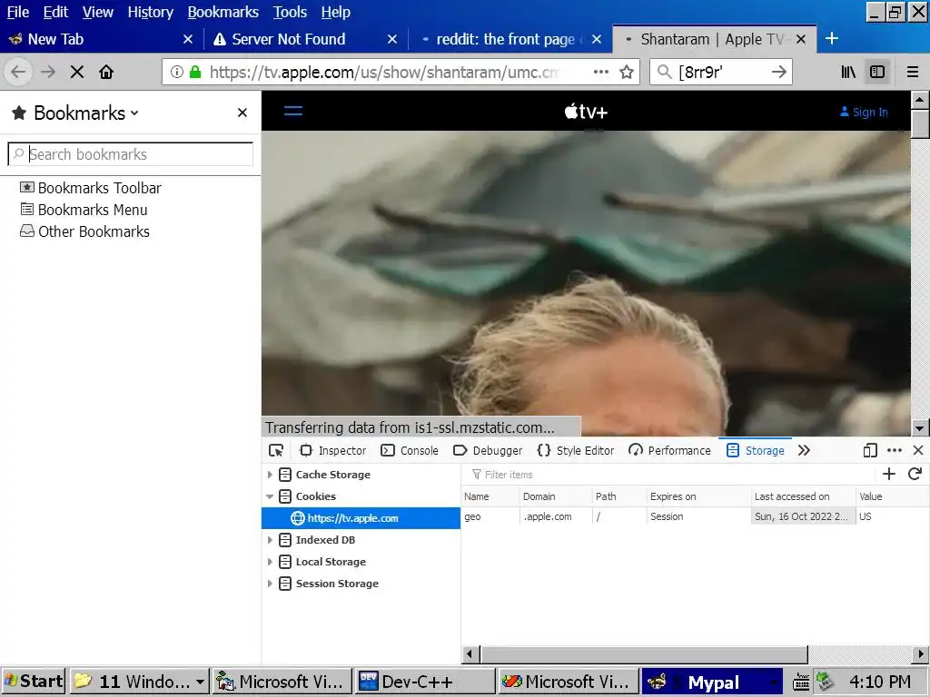Close the reddit tab
The image size is (930, 697).
click(x=597, y=39)
